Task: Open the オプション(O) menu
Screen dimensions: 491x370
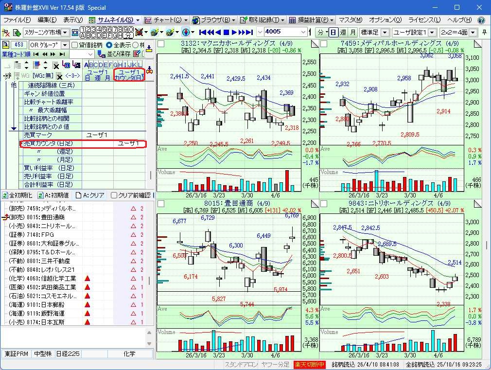Action: point(385,20)
